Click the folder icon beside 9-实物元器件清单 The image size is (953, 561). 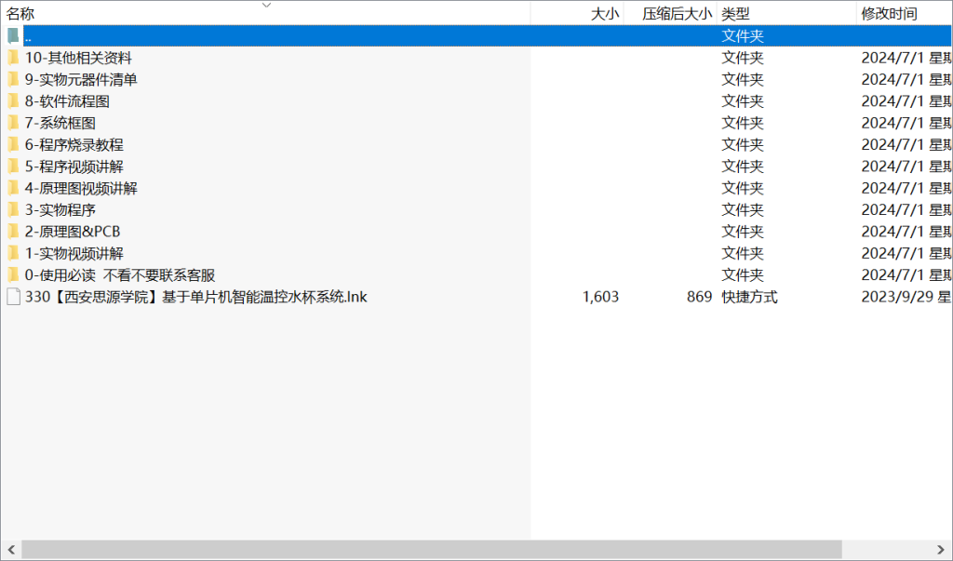click(12, 79)
